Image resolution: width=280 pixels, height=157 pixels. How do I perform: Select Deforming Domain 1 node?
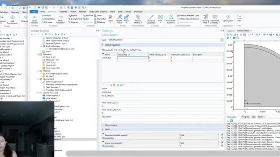(x=52, y=82)
